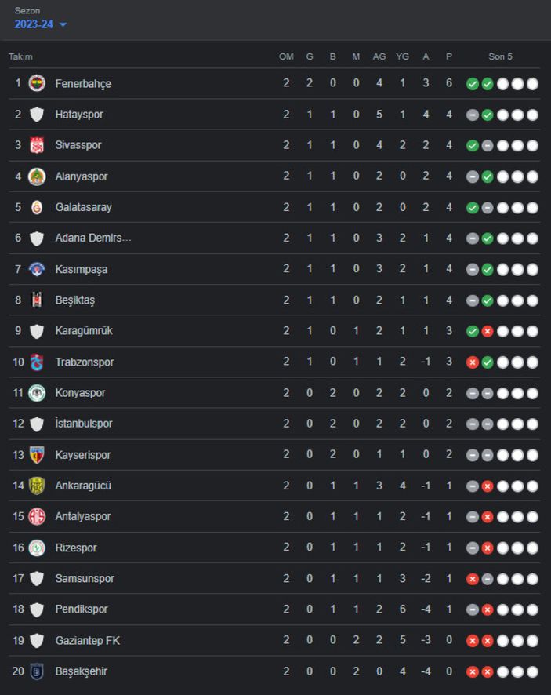
Task: Click Fenerbahçe's first green win indicator
Action: 472,84
